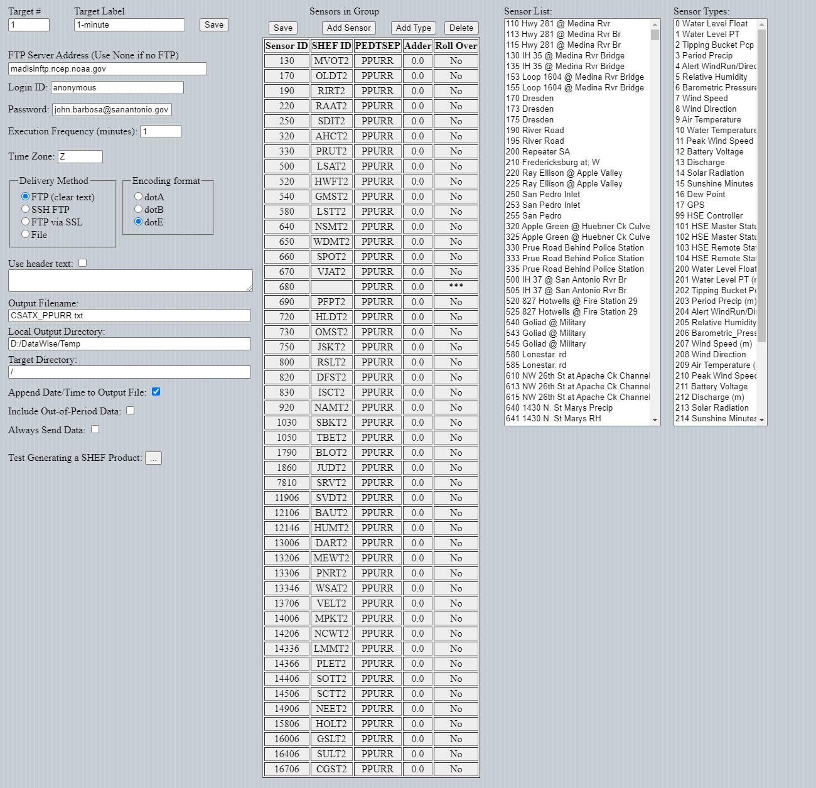Open the Test Generating SHEF Product ellipsis button
Viewport: 816px width, 788px height.
[153, 458]
